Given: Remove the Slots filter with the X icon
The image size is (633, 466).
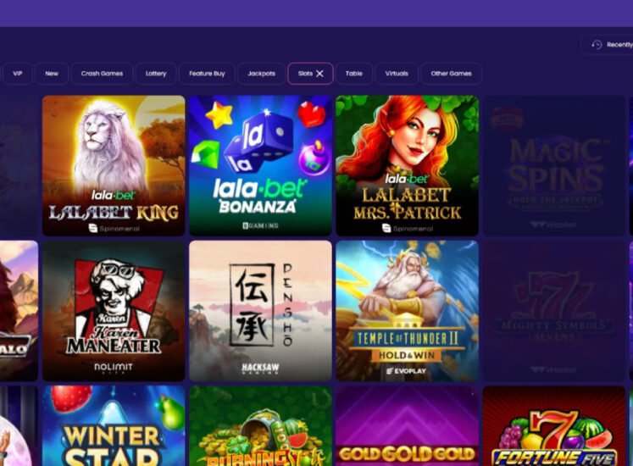Looking at the screenshot, I should tap(319, 74).
